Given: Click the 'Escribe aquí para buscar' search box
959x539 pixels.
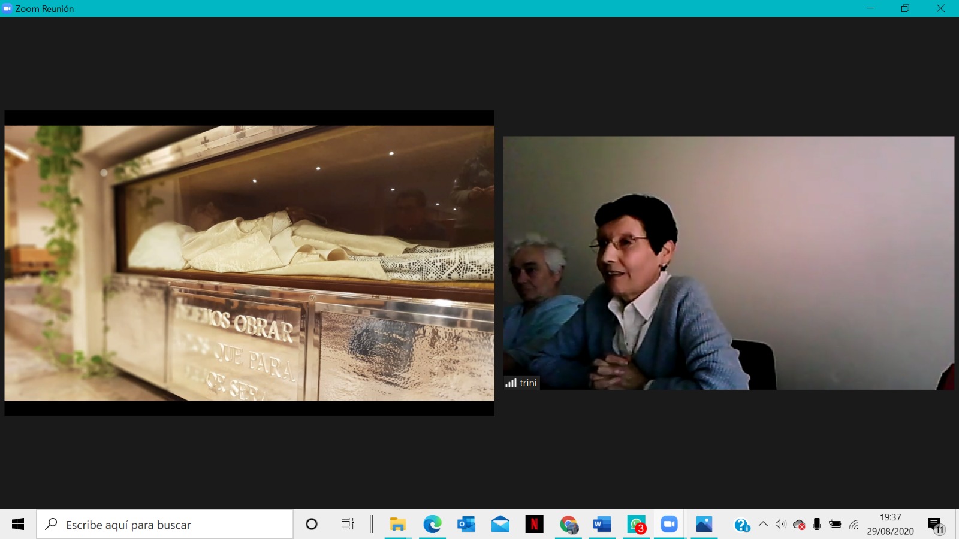Looking at the screenshot, I should click(165, 525).
